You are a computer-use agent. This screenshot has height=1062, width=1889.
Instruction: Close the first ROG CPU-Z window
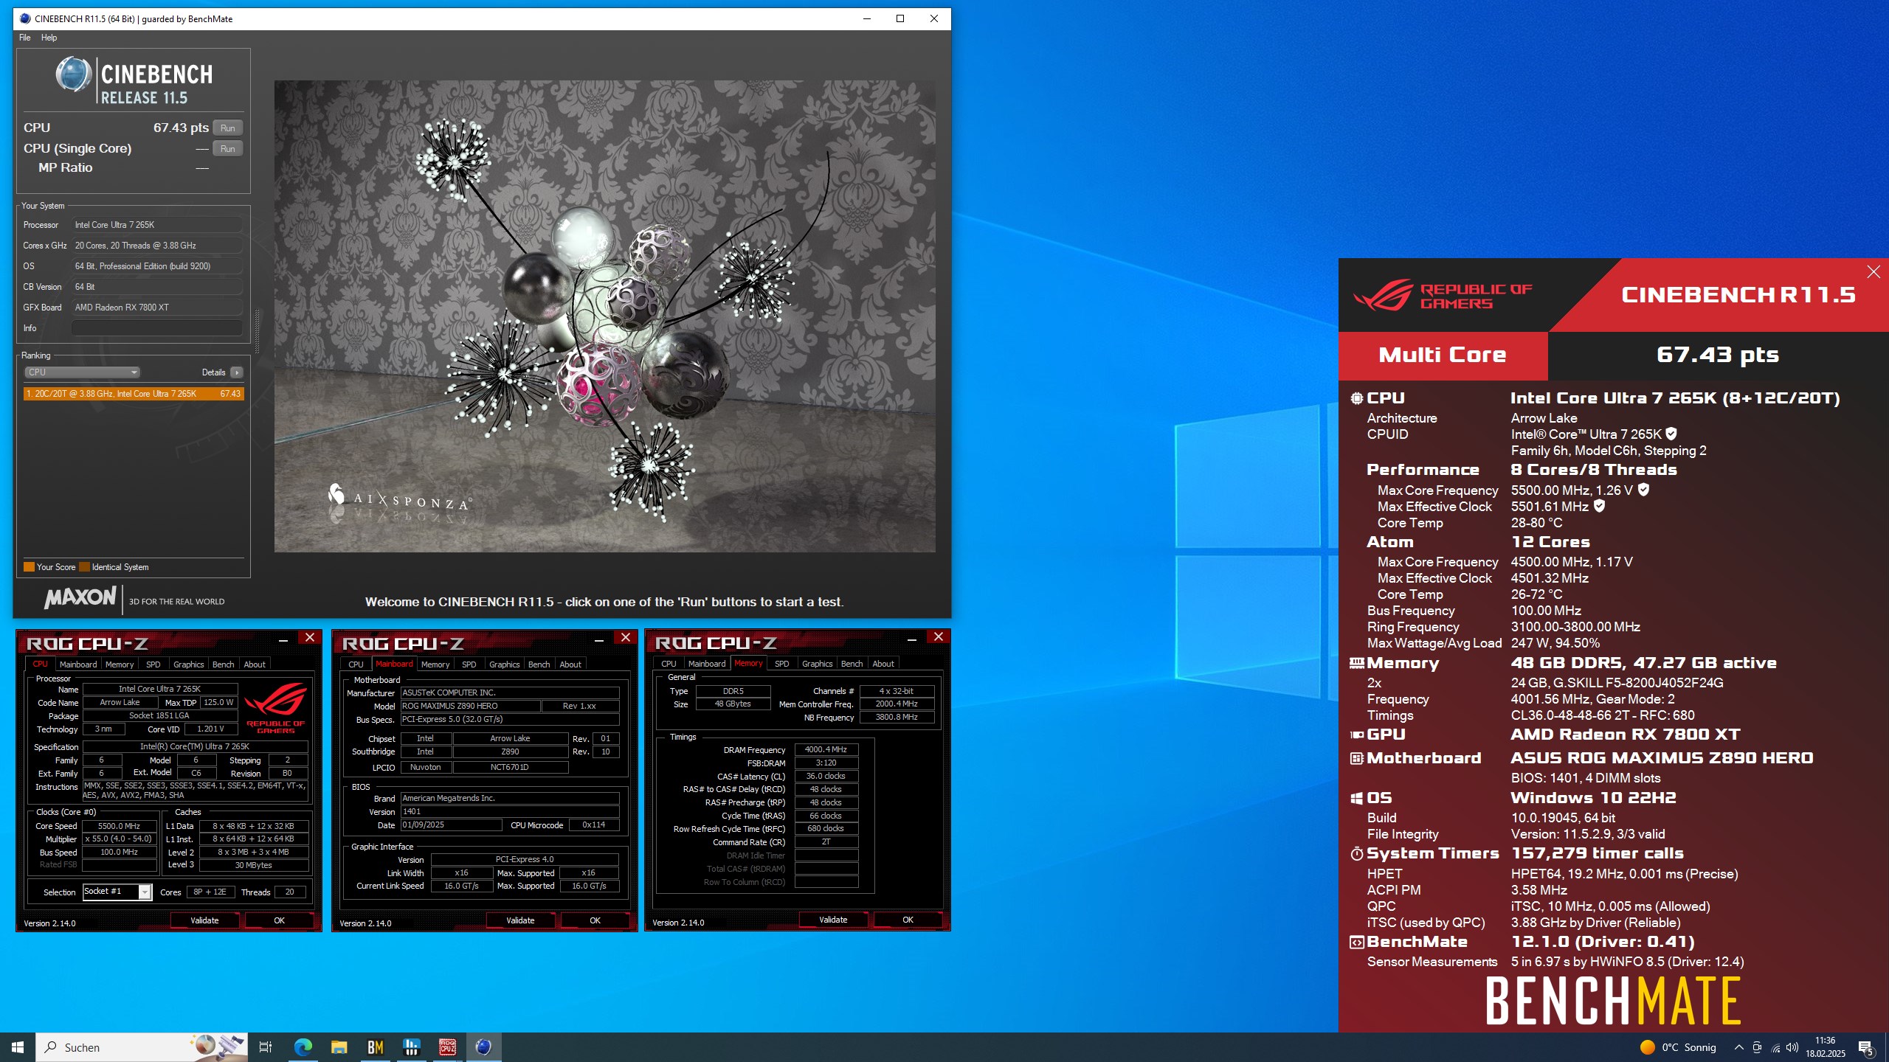[309, 637]
